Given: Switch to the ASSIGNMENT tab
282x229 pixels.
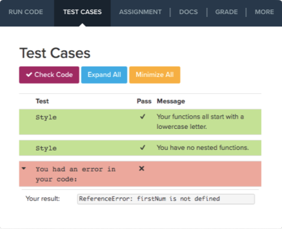Looking at the screenshot, I should click(x=140, y=12).
